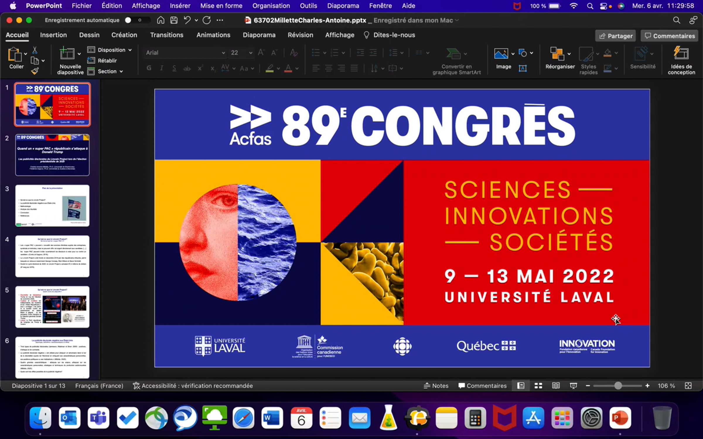Expand the Undo history dropdown arrow

(x=196, y=20)
